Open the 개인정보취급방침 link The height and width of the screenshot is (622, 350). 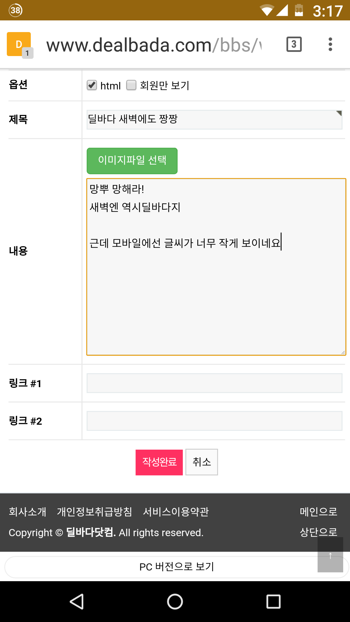point(94,512)
